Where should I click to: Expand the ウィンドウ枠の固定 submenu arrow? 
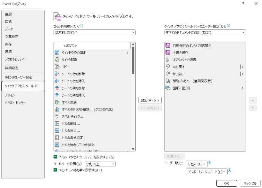click(128, 53)
